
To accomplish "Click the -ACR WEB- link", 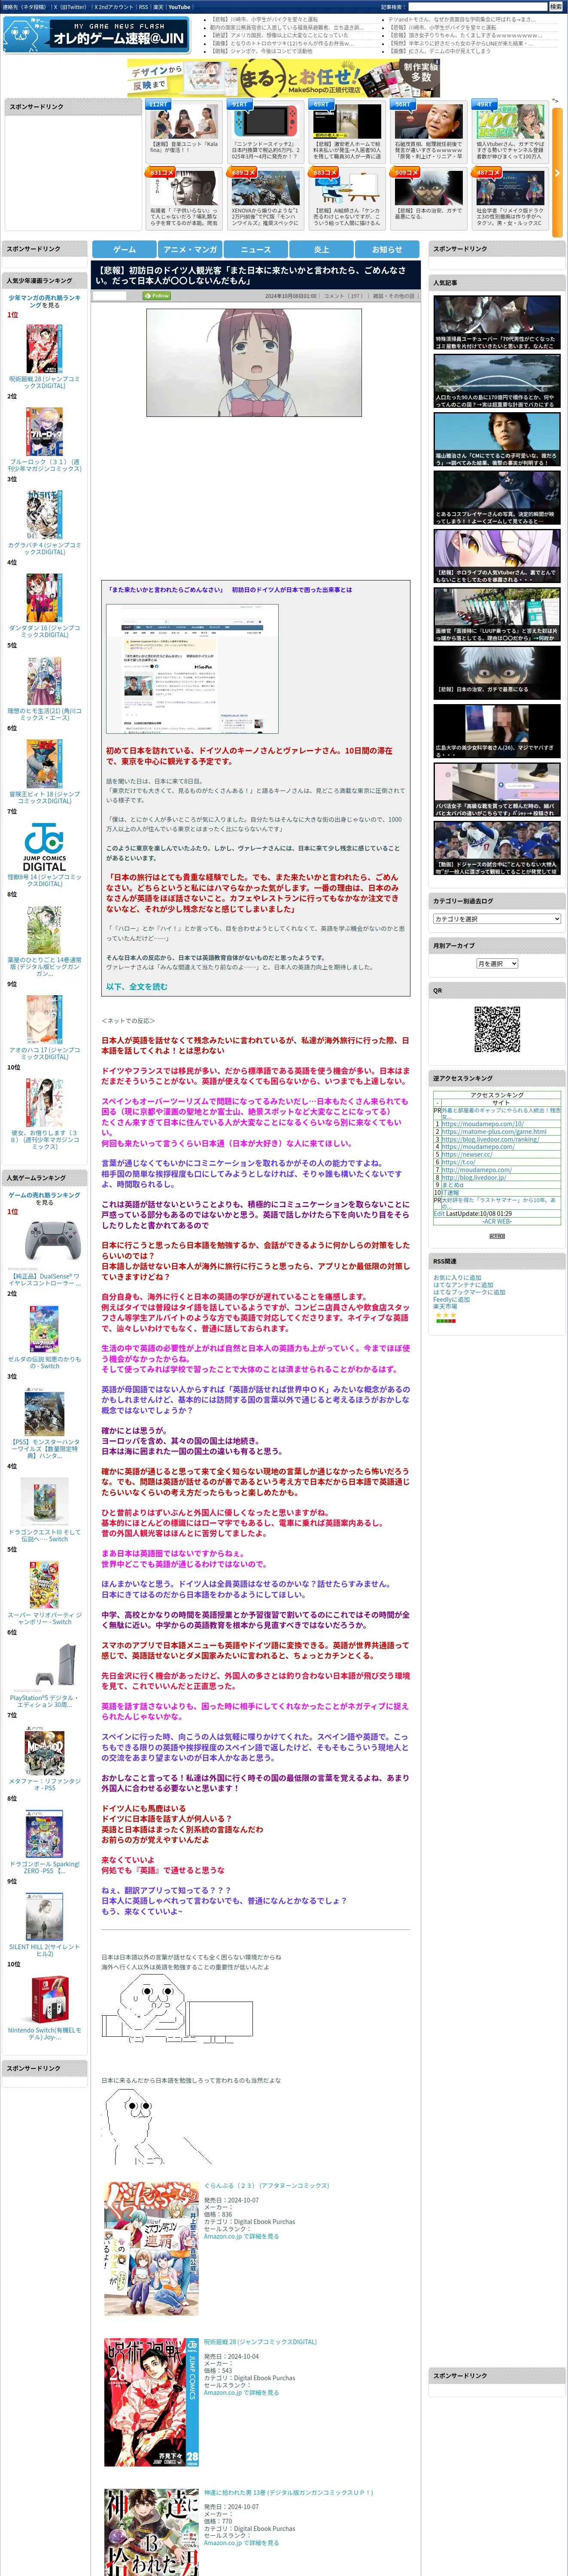I will [497, 1221].
